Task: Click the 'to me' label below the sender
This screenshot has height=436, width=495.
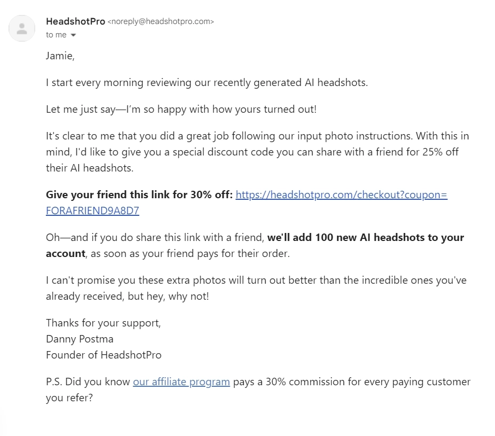Action: 55,35
